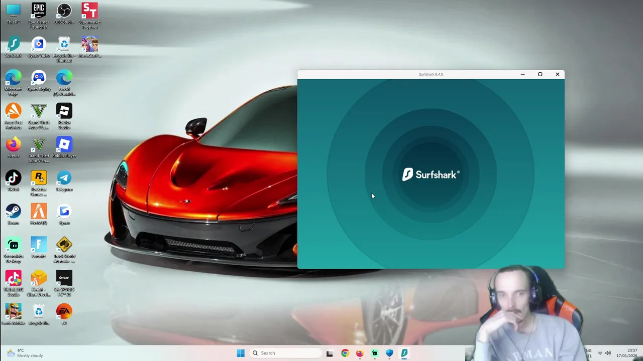Select Truck World Australia desktop icon
Viewport: 643px width, 361px height.
[64, 250]
